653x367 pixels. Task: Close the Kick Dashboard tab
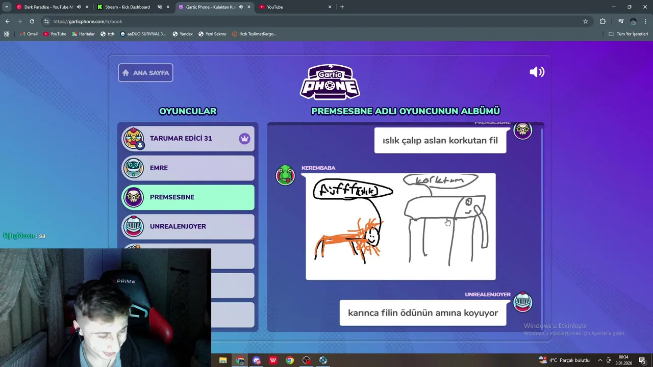pos(168,7)
